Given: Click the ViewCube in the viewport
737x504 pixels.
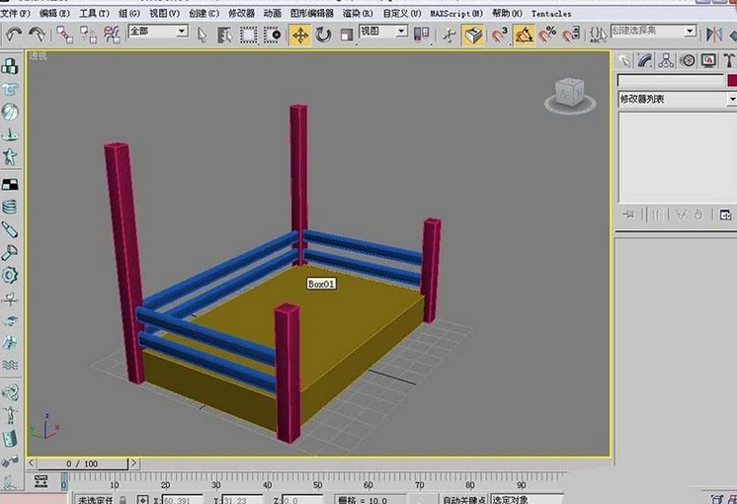Looking at the screenshot, I should coord(570,96).
